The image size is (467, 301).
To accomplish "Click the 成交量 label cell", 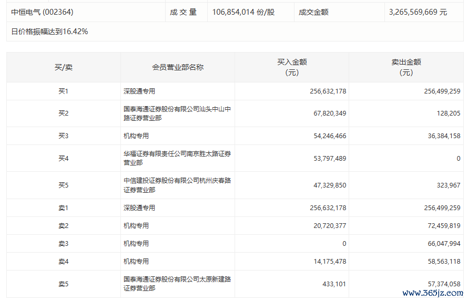I will 183,12.
